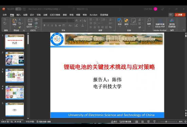Click the text highlight color pen

[77, 25]
